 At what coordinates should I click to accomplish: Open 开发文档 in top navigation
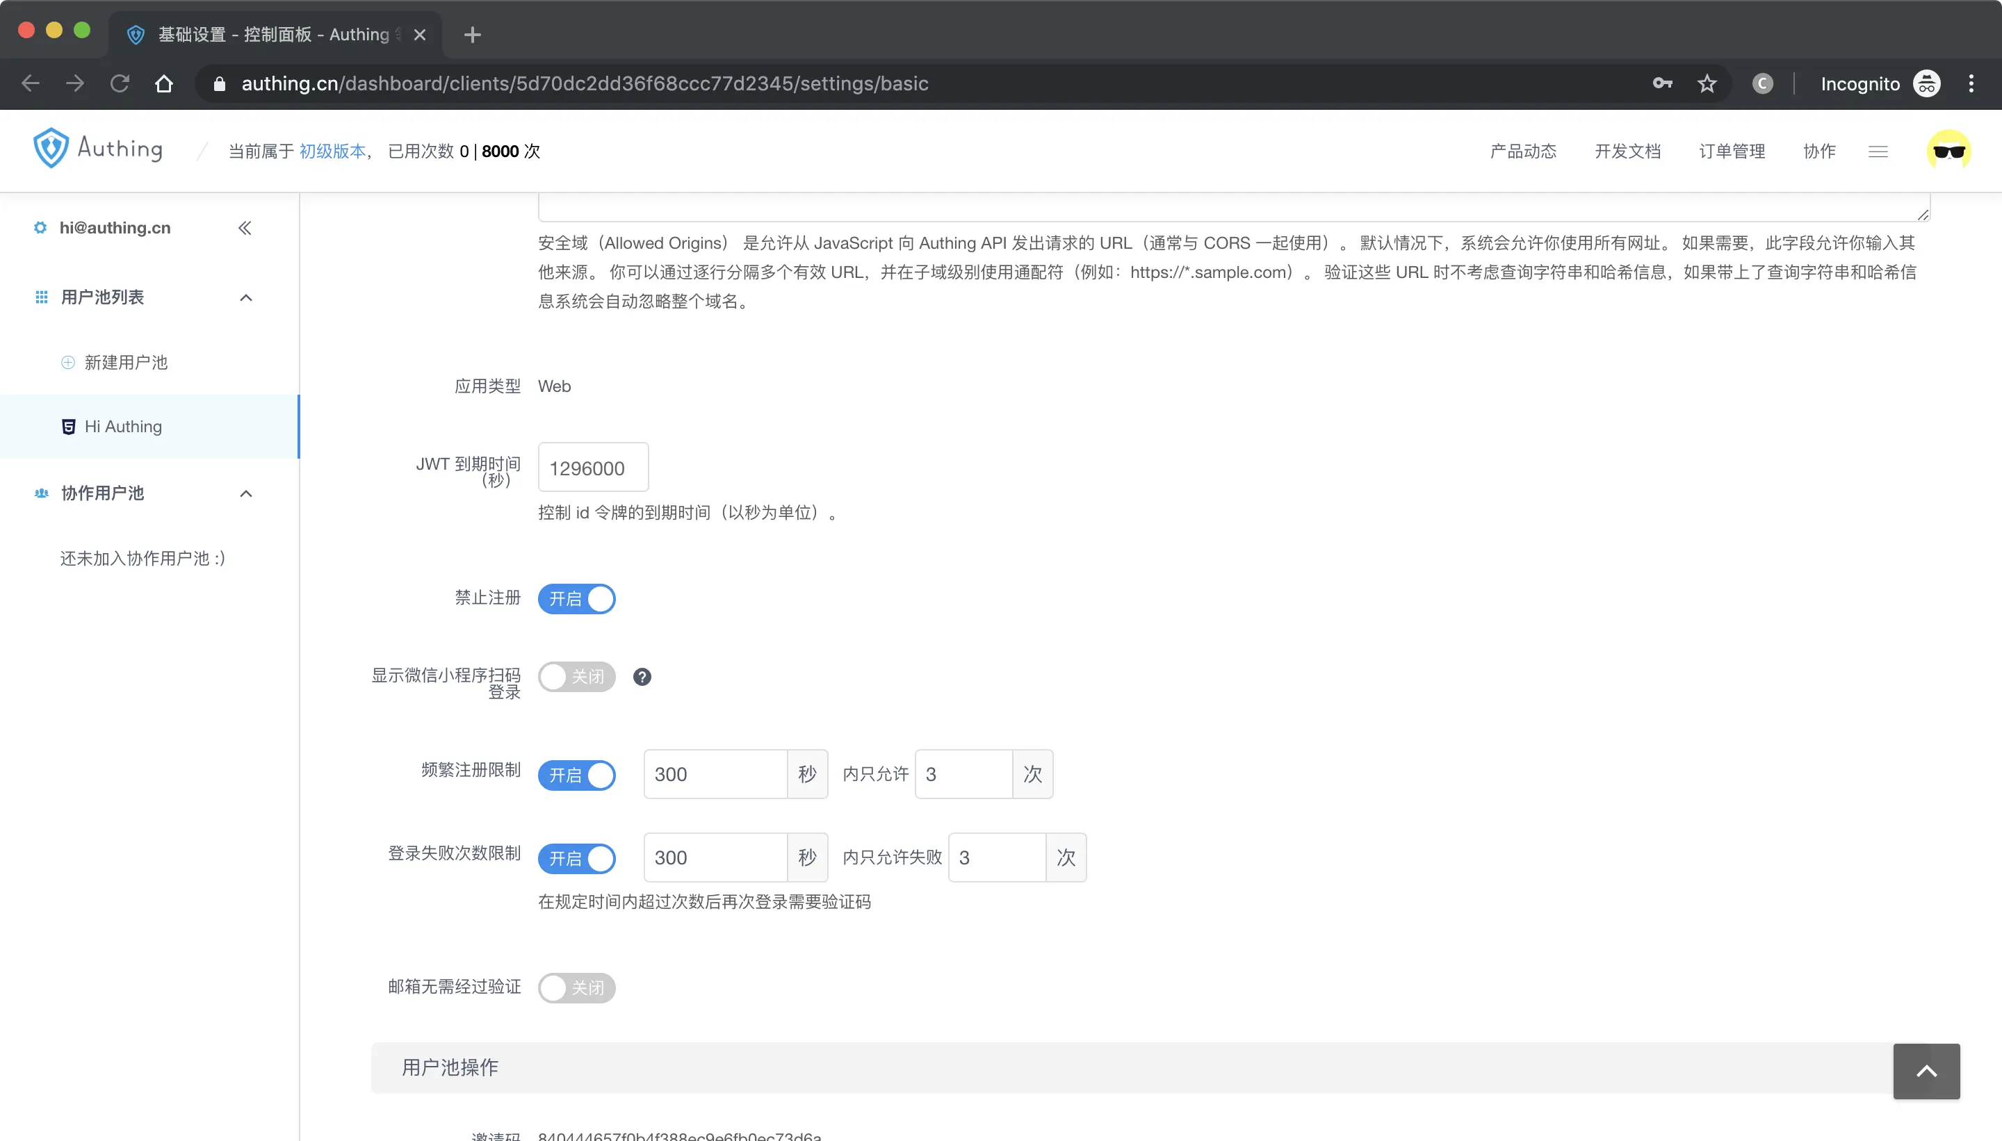1627,151
